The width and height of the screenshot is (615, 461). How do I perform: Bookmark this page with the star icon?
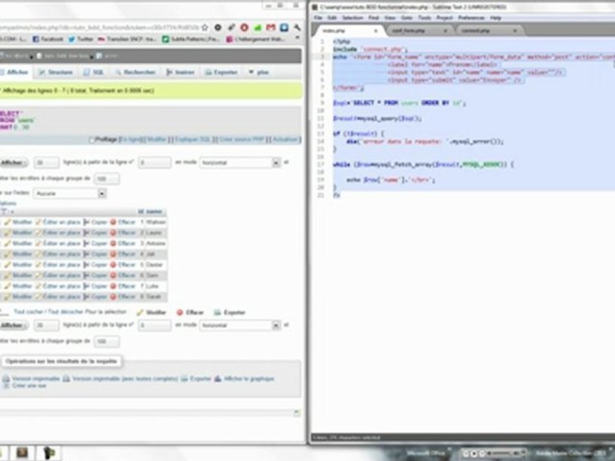pyautogui.click(x=205, y=28)
